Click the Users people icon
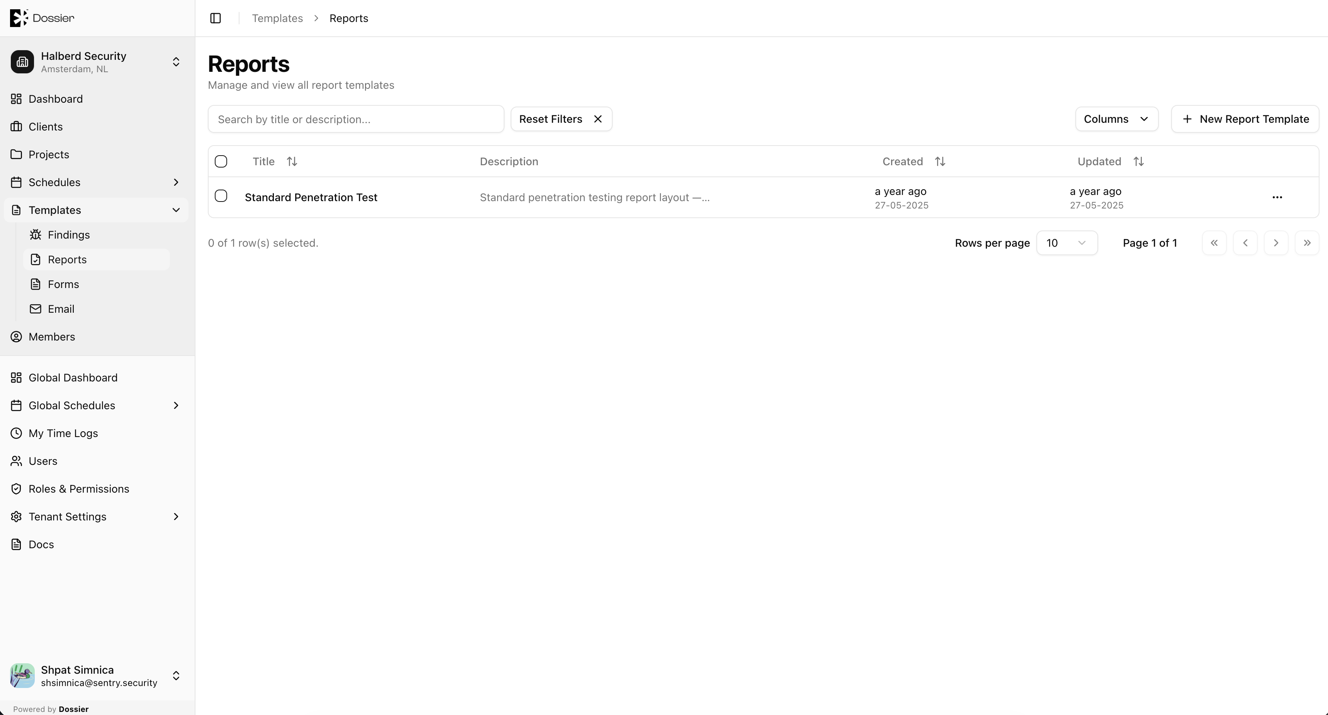The width and height of the screenshot is (1328, 715). 17,462
